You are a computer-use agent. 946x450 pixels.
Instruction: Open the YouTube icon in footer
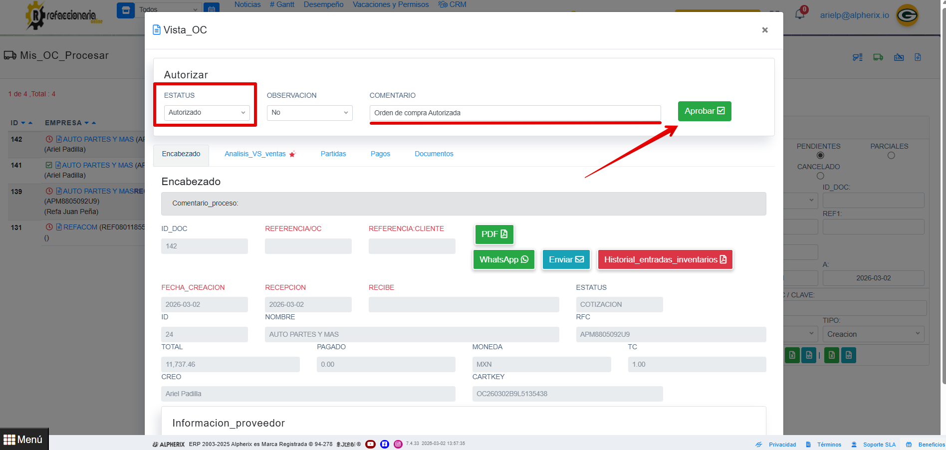370,444
